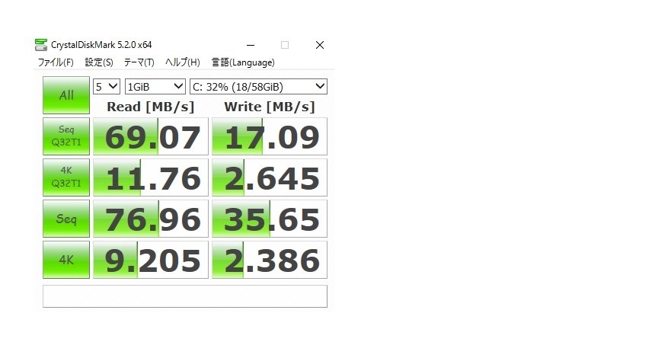The image size is (655, 358).
Task: Click the Seq Q32T1 write result 17.09
Action: tap(270, 136)
